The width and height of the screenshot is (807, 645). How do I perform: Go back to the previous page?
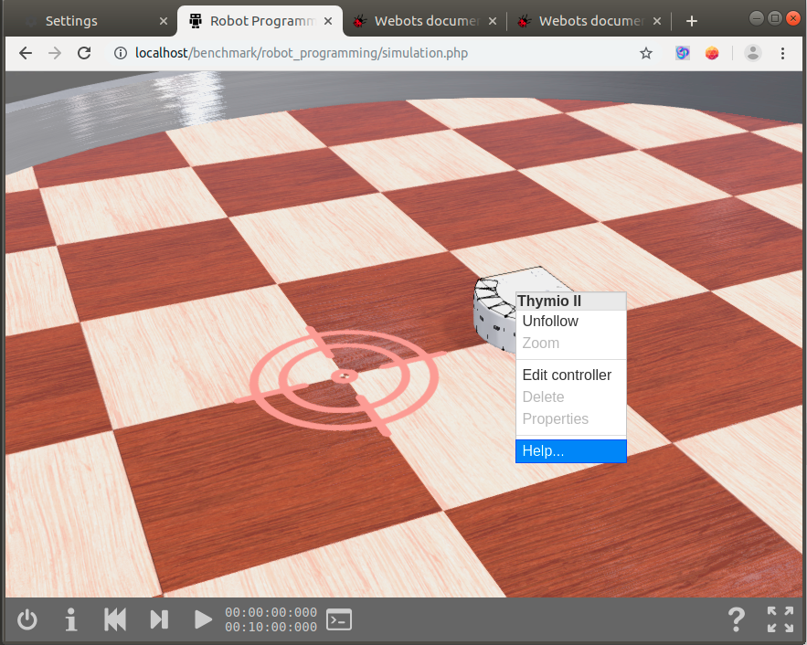pyautogui.click(x=26, y=53)
